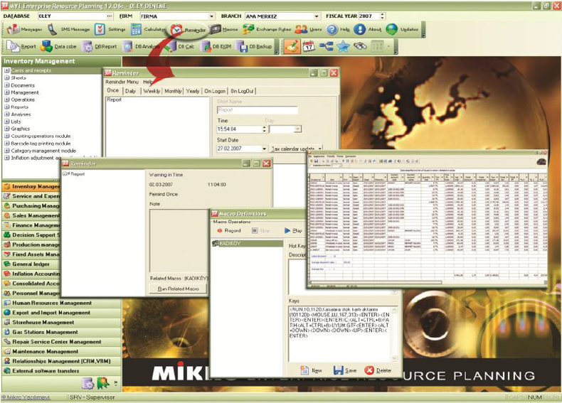
Task: Click Save in Macro Definitions
Action: (345, 370)
